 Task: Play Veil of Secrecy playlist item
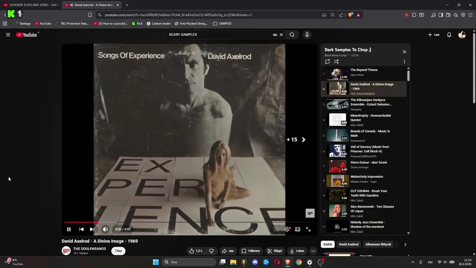364,151
